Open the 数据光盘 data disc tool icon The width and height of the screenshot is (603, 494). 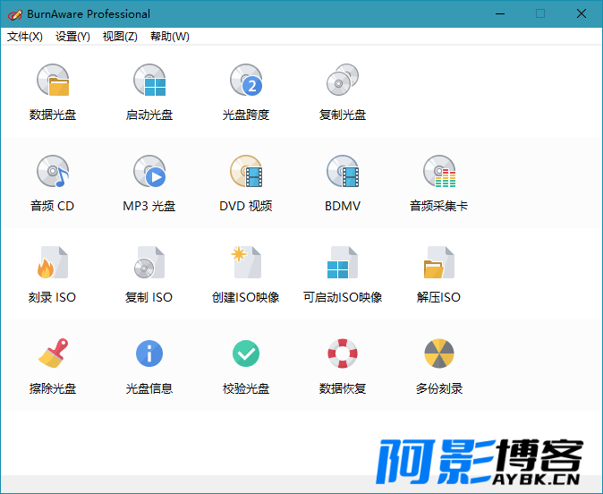click(x=53, y=80)
